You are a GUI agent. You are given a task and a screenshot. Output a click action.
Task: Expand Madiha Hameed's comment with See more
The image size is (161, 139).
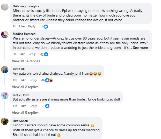pyautogui.click(x=140, y=48)
